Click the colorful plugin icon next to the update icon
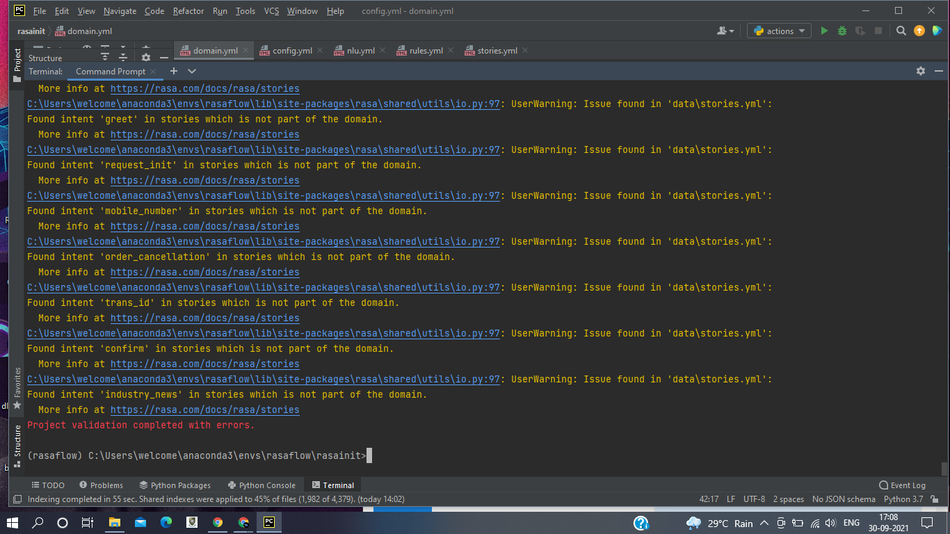 (937, 31)
